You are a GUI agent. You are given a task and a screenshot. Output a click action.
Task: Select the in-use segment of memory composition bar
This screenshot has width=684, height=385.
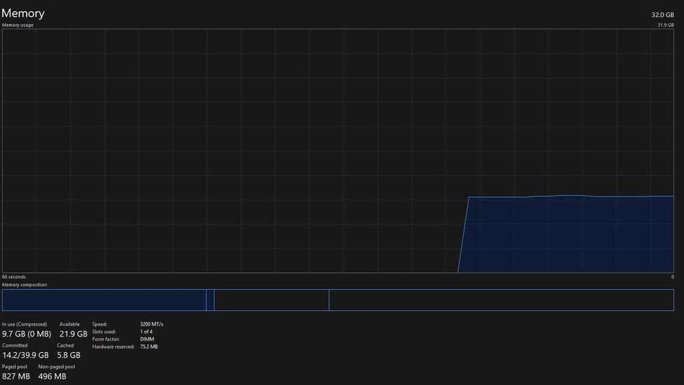104,300
